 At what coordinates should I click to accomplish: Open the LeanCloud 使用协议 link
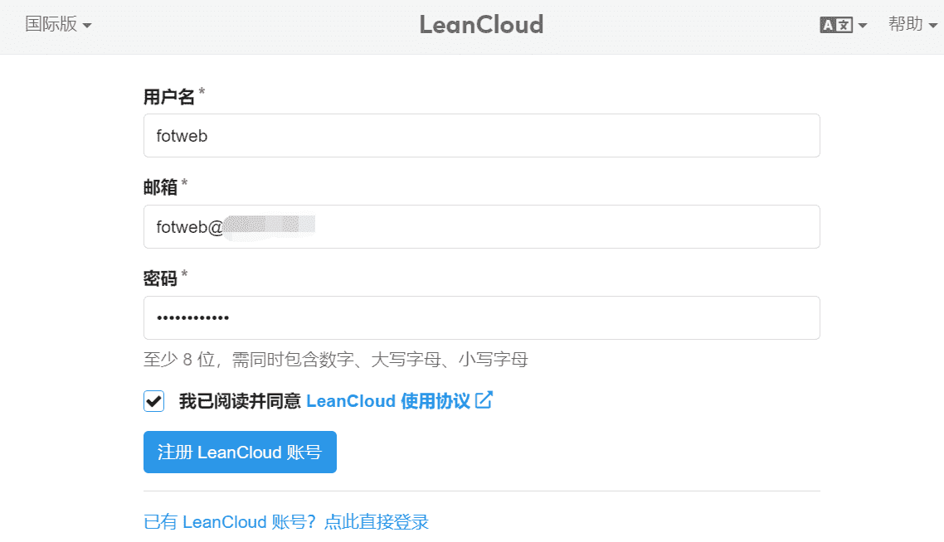(388, 400)
